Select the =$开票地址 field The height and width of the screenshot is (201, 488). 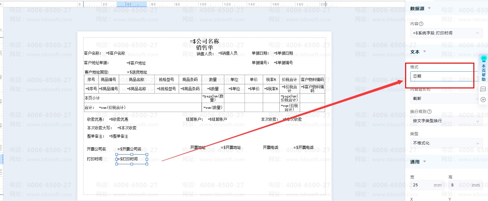click(231, 148)
